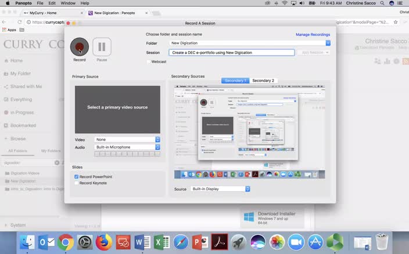Select the New Digication : Panopto browser tab
409x254 pixels.
118,13
